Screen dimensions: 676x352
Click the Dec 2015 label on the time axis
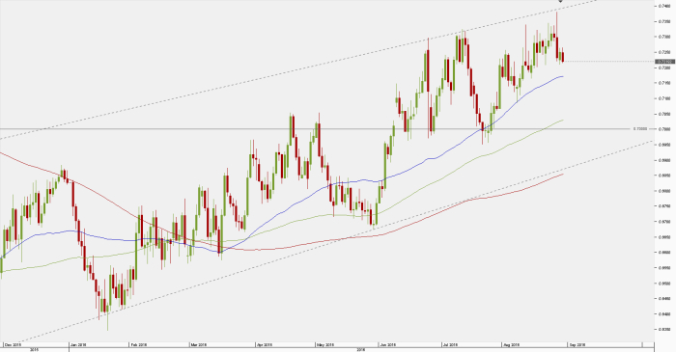(13, 344)
